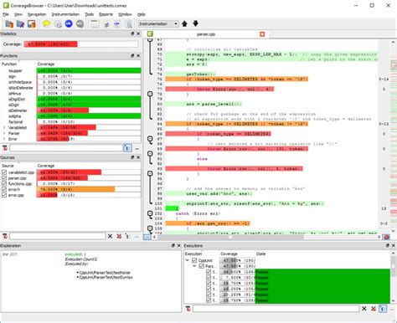Click the blue round OK icon
Image resolution: width=397 pixels, height=323 pixels.
click(69, 24)
